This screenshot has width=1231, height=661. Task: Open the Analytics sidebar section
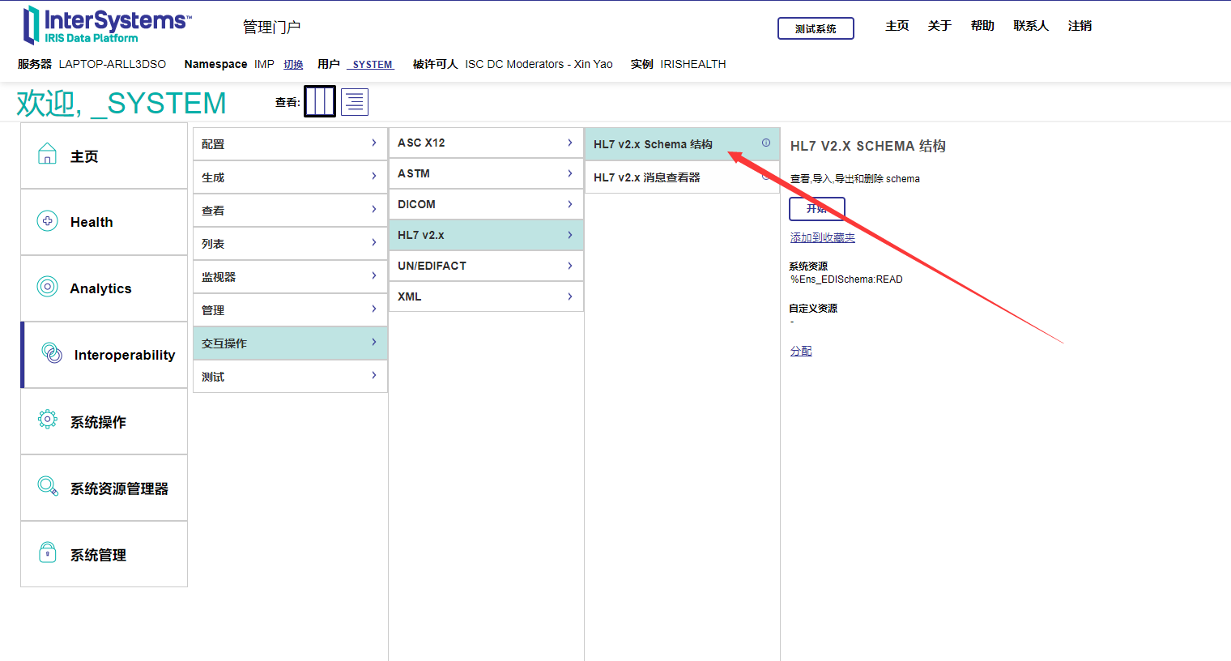104,288
